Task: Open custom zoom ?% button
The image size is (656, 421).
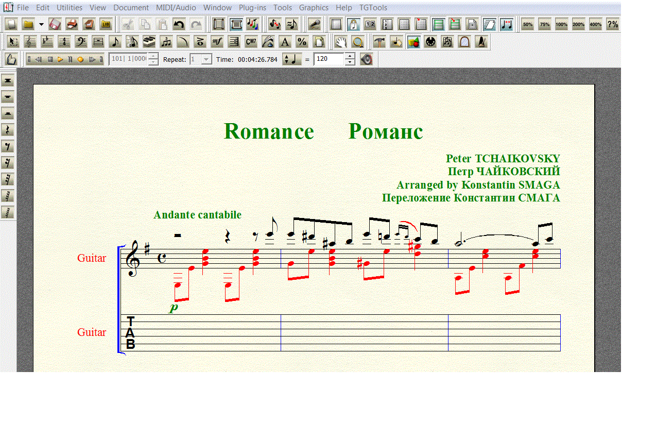Action: tap(613, 24)
